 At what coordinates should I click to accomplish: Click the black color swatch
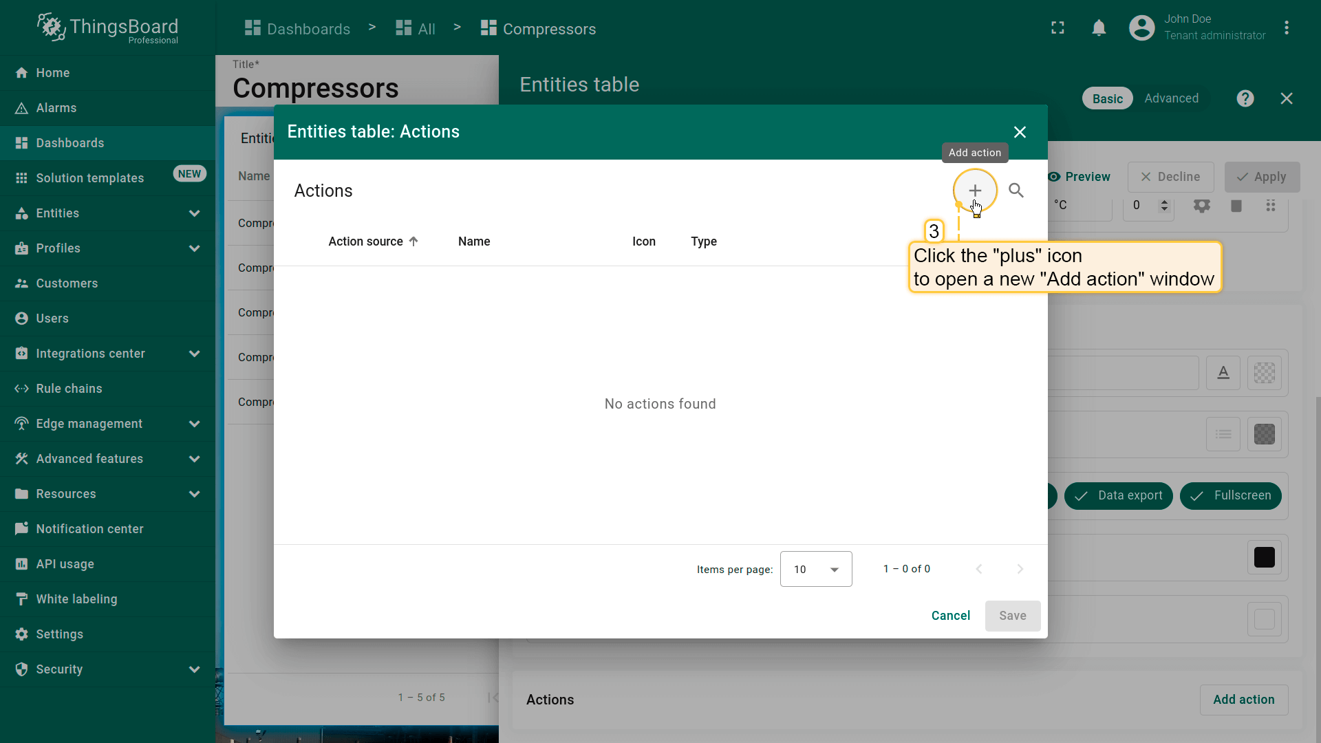[x=1264, y=557]
